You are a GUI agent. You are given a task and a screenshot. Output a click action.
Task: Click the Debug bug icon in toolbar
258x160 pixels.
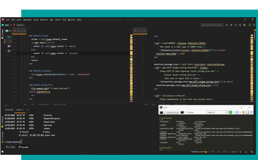tap(231, 25)
